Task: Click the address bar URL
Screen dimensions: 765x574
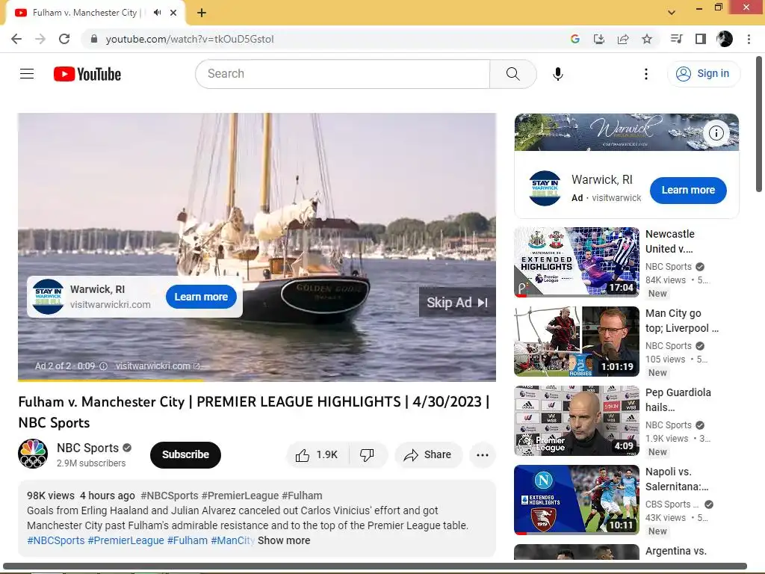Action: tap(190, 39)
